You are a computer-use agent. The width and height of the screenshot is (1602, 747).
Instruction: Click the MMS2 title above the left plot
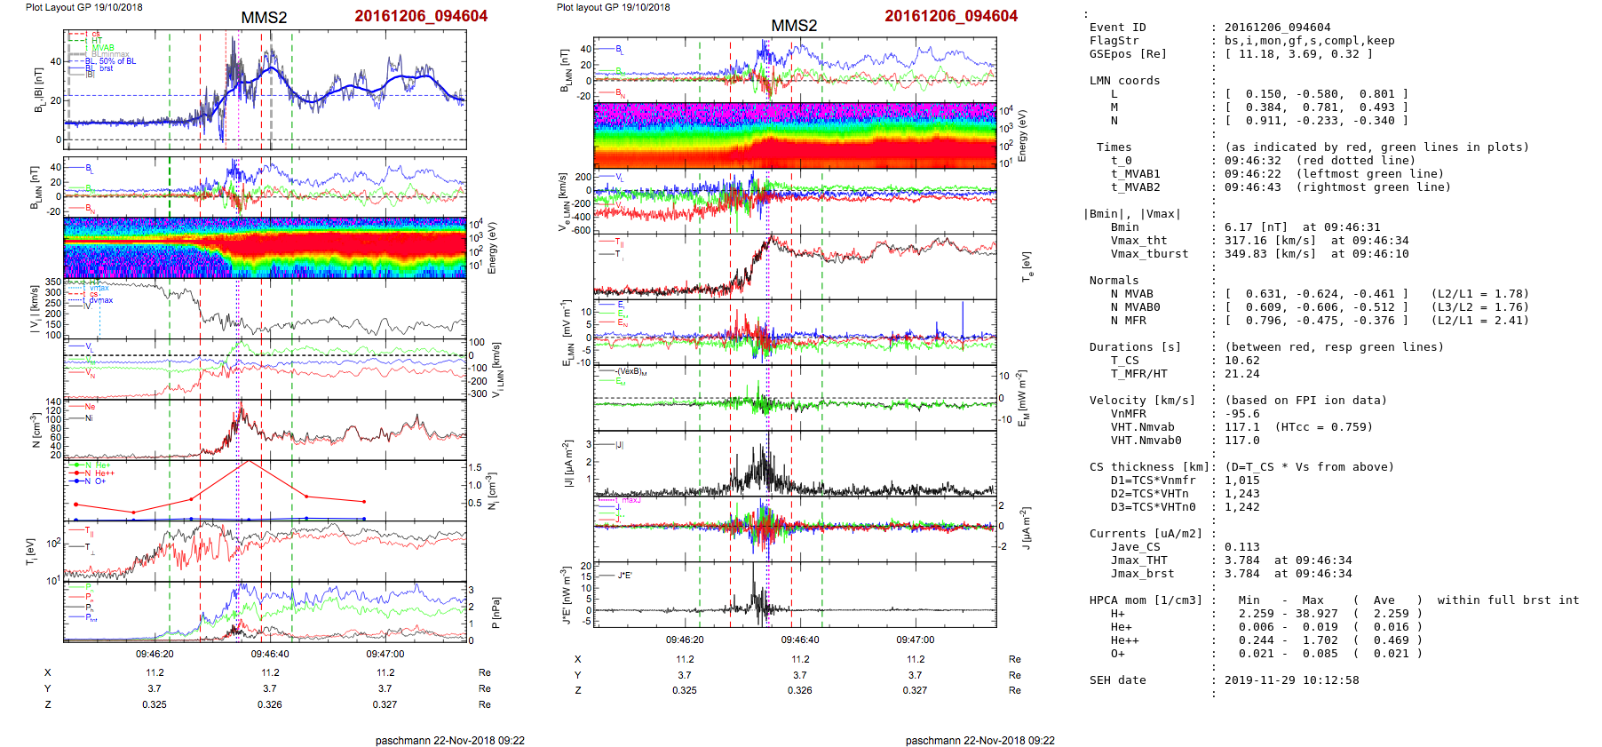[x=264, y=18]
